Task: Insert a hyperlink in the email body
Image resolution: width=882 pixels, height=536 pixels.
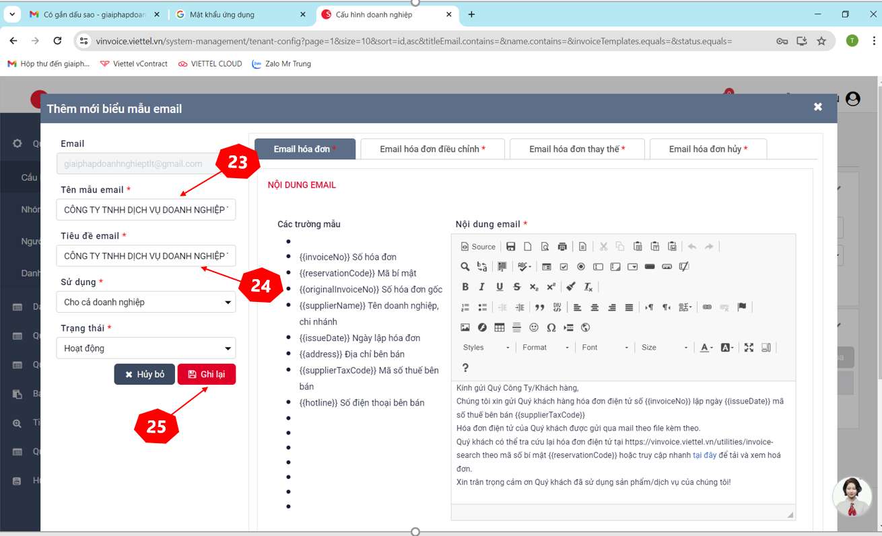Action: click(x=707, y=306)
